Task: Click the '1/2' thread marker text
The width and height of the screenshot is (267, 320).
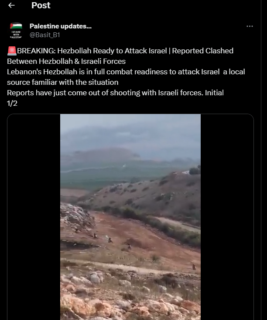Action: coord(12,103)
